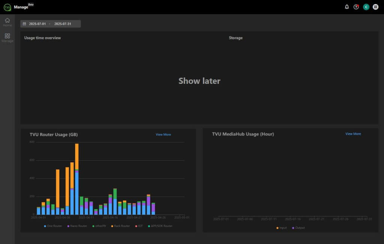Image resolution: width=384 pixels, height=244 pixels.
Task: Click the Manage Beta title
Action: click(x=24, y=6)
